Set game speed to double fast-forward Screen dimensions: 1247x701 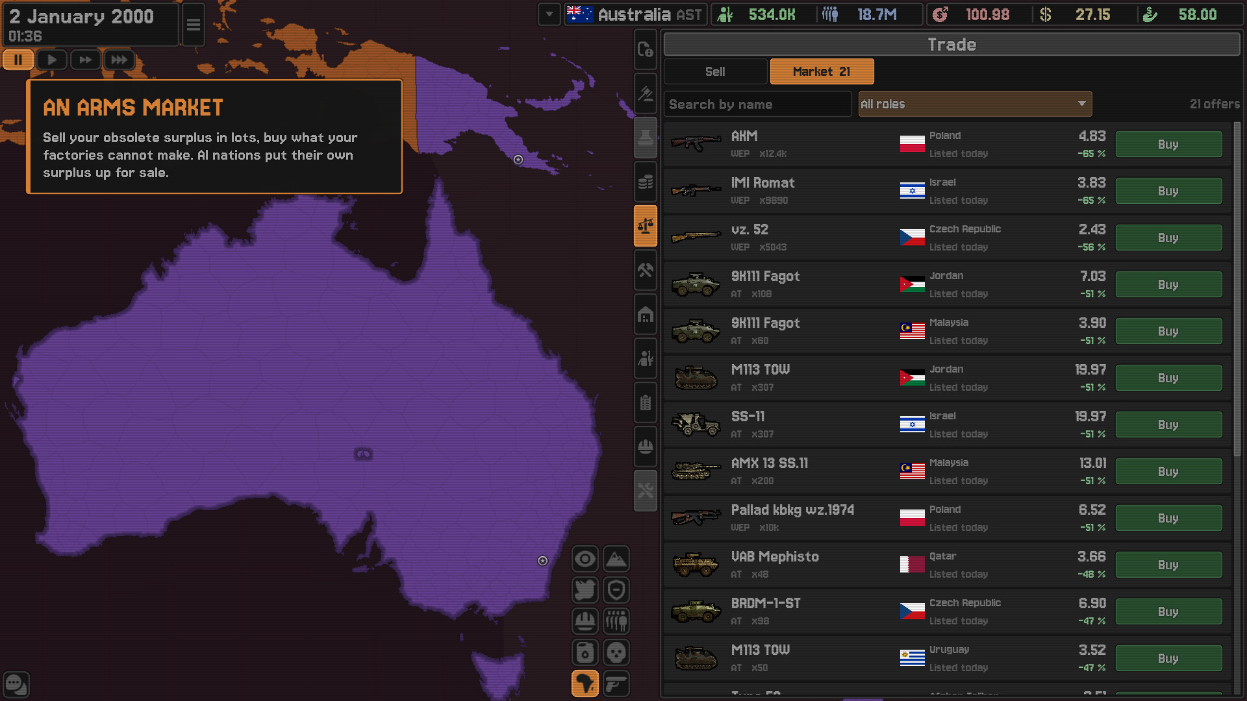[86, 60]
